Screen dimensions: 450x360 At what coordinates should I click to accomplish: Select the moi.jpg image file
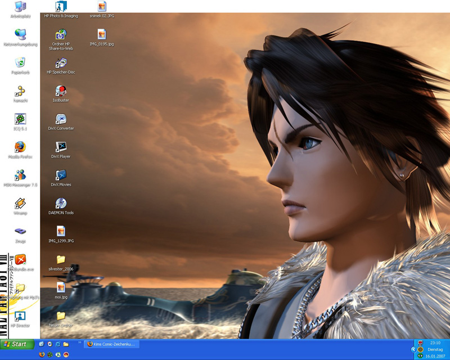(61, 288)
